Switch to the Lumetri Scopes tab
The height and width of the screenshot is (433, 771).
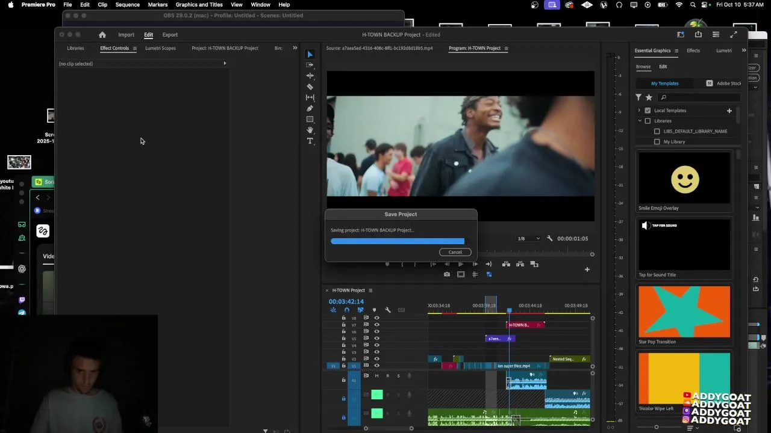point(160,48)
